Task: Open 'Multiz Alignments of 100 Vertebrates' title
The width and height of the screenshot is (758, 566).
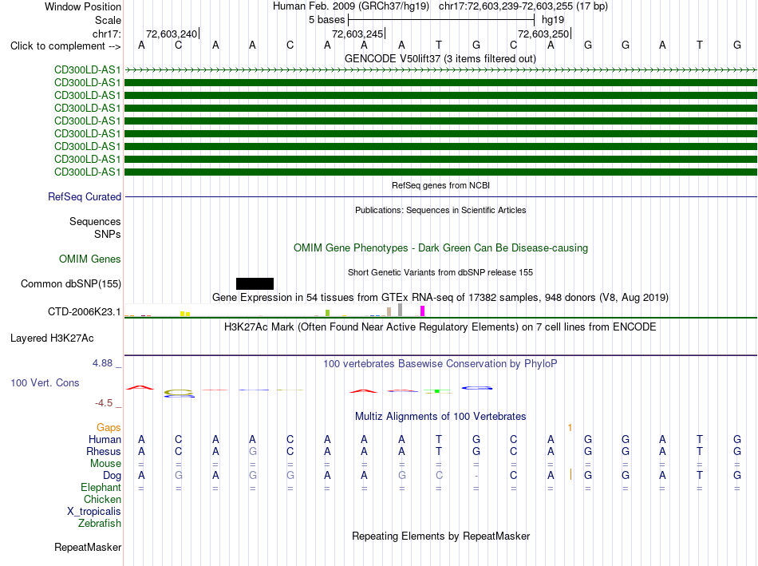Action: tap(440, 416)
